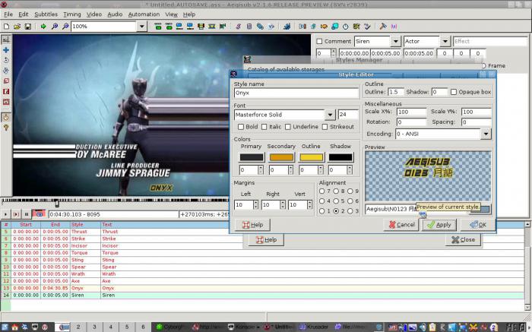Viewport: 532px width, 332px height.
Task: Toggle the auto-scroll video icon
Action: (x=39, y=214)
